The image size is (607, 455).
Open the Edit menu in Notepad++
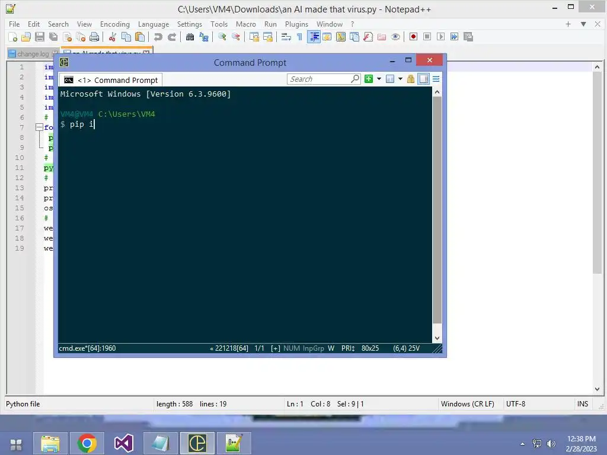tap(34, 24)
